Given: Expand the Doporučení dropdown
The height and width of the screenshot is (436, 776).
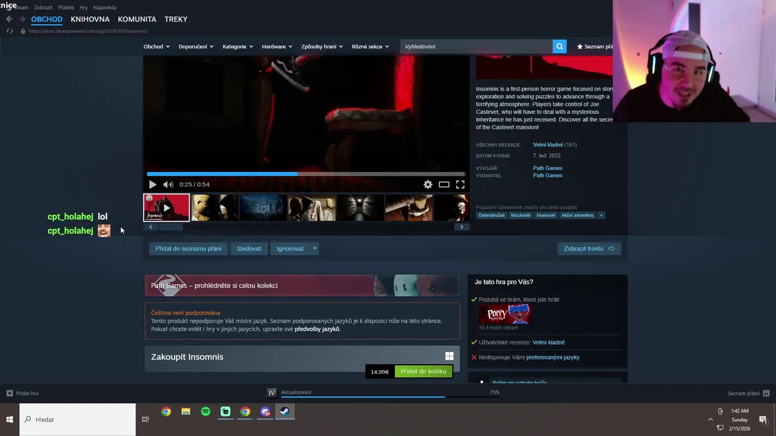Looking at the screenshot, I should (x=196, y=47).
